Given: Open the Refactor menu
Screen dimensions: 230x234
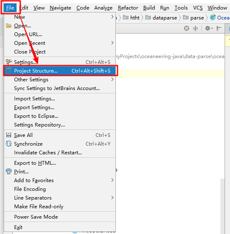Looking at the screenshot, I should pyautogui.click(x=128, y=8).
